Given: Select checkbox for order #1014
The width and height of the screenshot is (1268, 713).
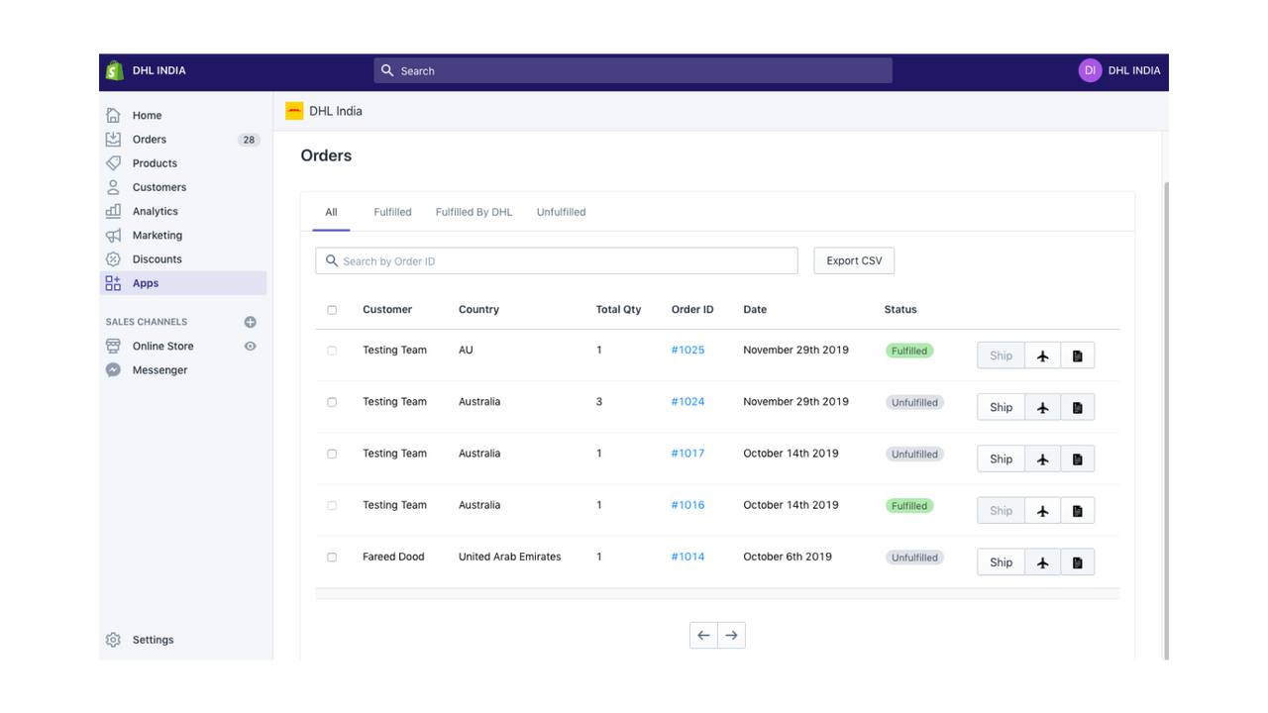Looking at the screenshot, I should 332,557.
